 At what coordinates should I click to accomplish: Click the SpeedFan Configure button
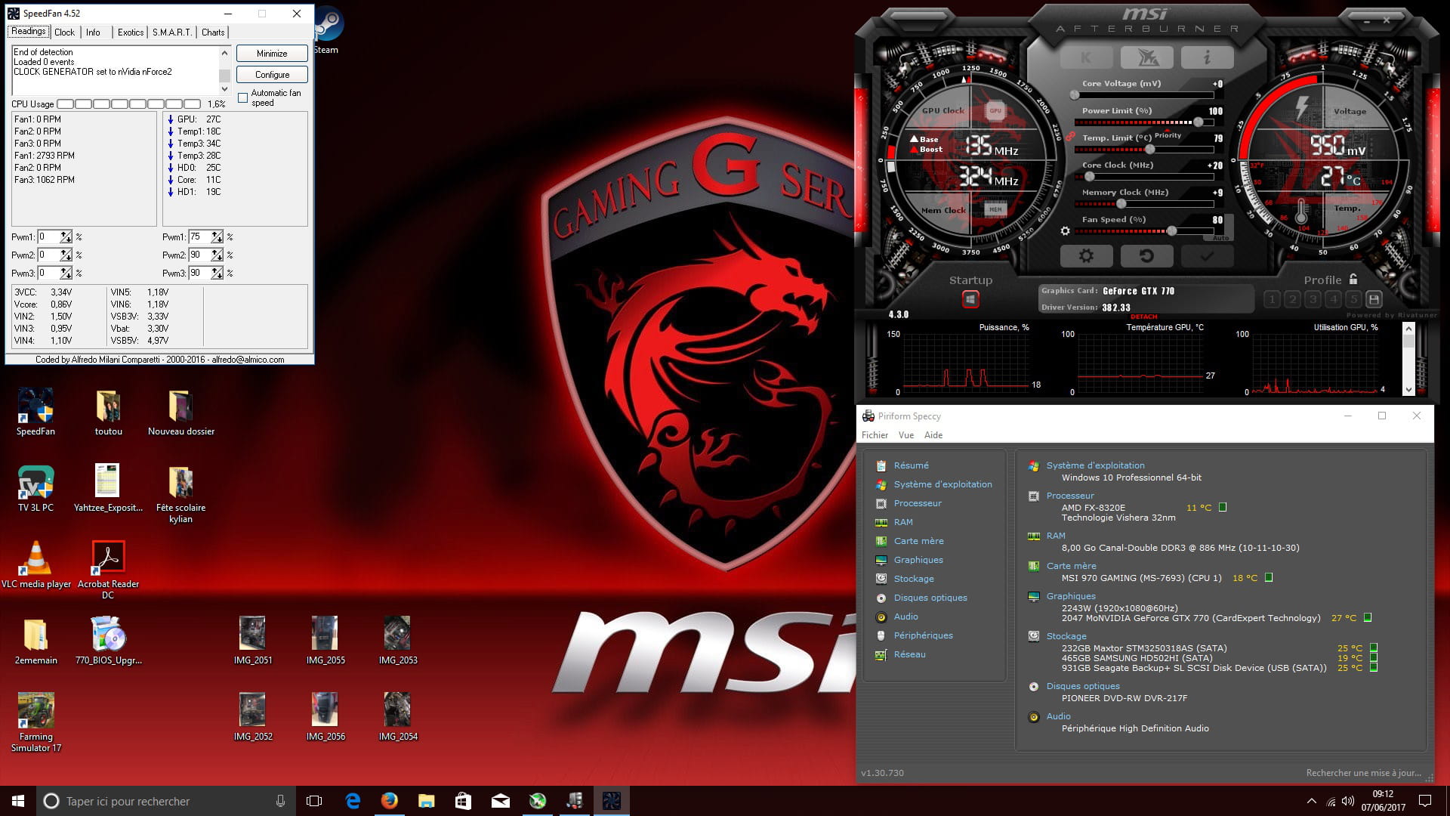272,75
